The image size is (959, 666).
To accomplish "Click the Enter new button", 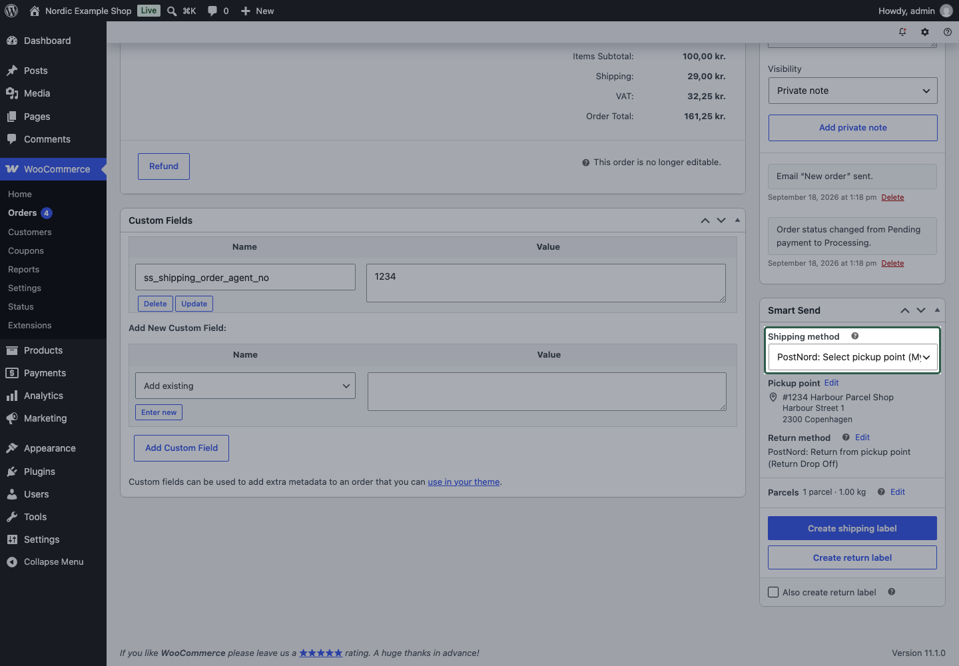I will pyautogui.click(x=159, y=412).
